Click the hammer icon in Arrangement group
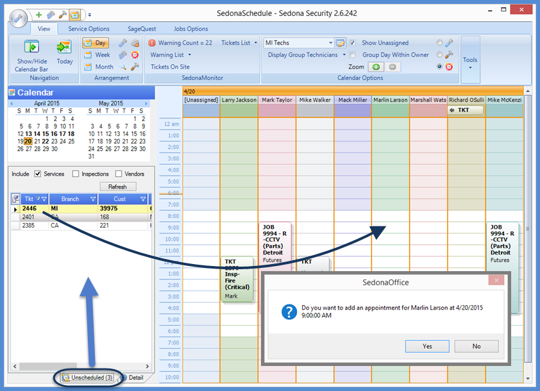This screenshot has width=540, height=391. (x=135, y=67)
